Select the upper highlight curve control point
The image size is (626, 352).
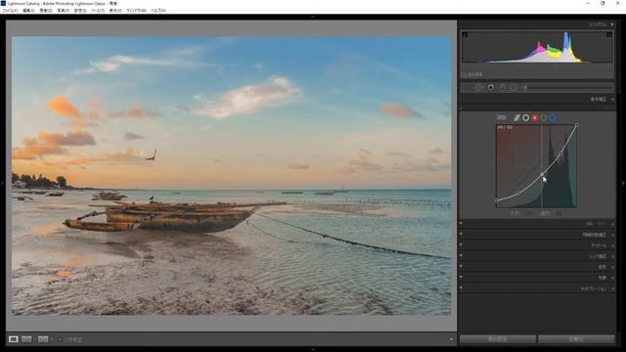(560, 153)
